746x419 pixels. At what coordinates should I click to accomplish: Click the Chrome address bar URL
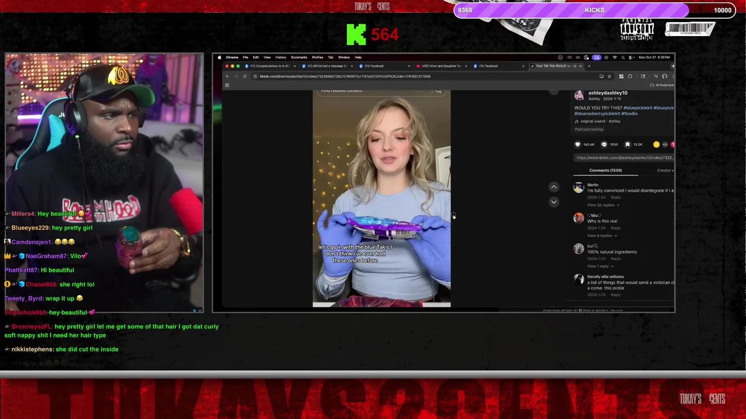[x=345, y=76]
